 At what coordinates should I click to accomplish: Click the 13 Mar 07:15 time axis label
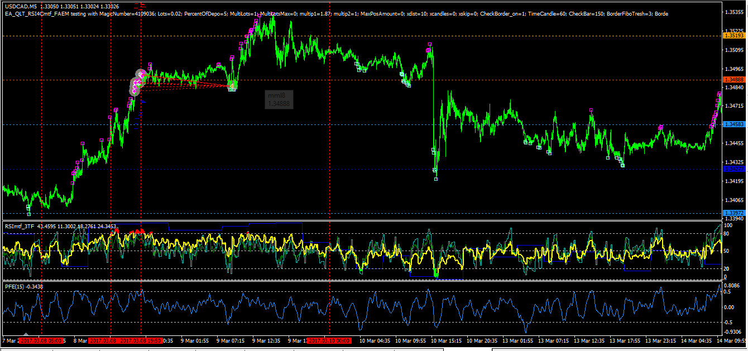(x=553, y=340)
